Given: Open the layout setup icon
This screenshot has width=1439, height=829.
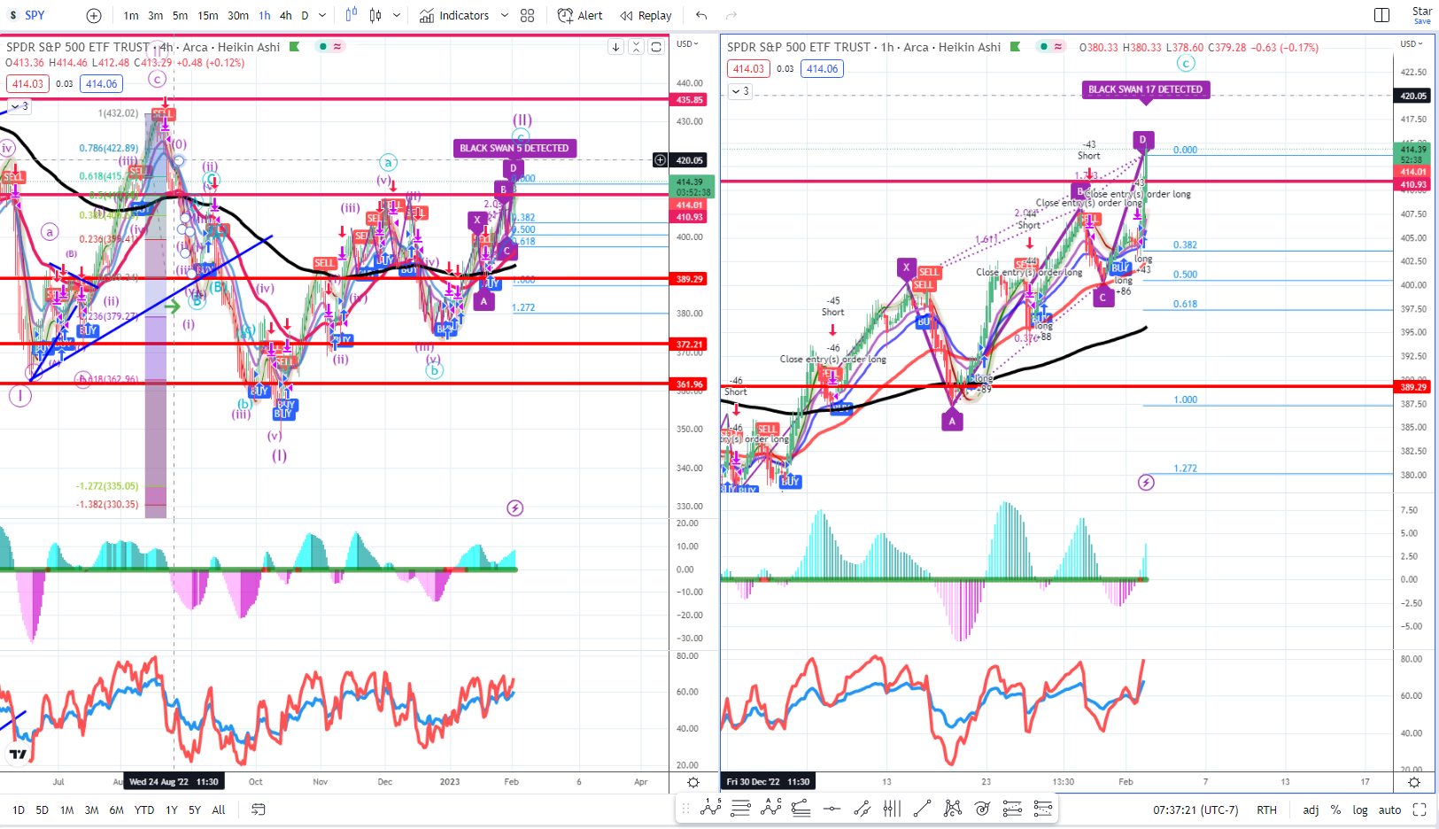Looking at the screenshot, I should [1381, 15].
